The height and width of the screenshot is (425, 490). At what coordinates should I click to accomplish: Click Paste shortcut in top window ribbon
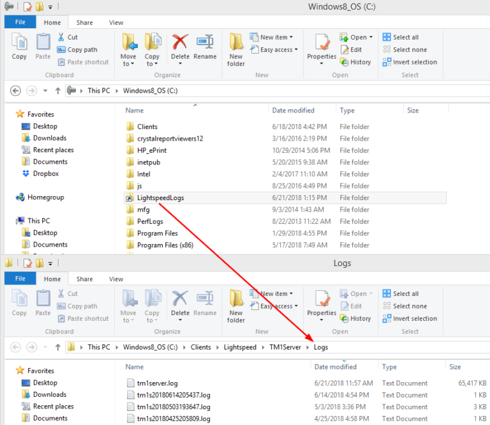click(83, 62)
